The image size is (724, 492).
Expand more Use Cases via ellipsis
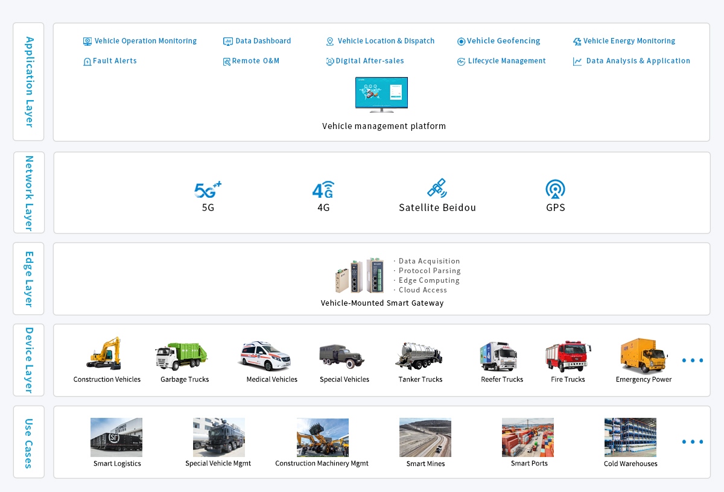692,442
